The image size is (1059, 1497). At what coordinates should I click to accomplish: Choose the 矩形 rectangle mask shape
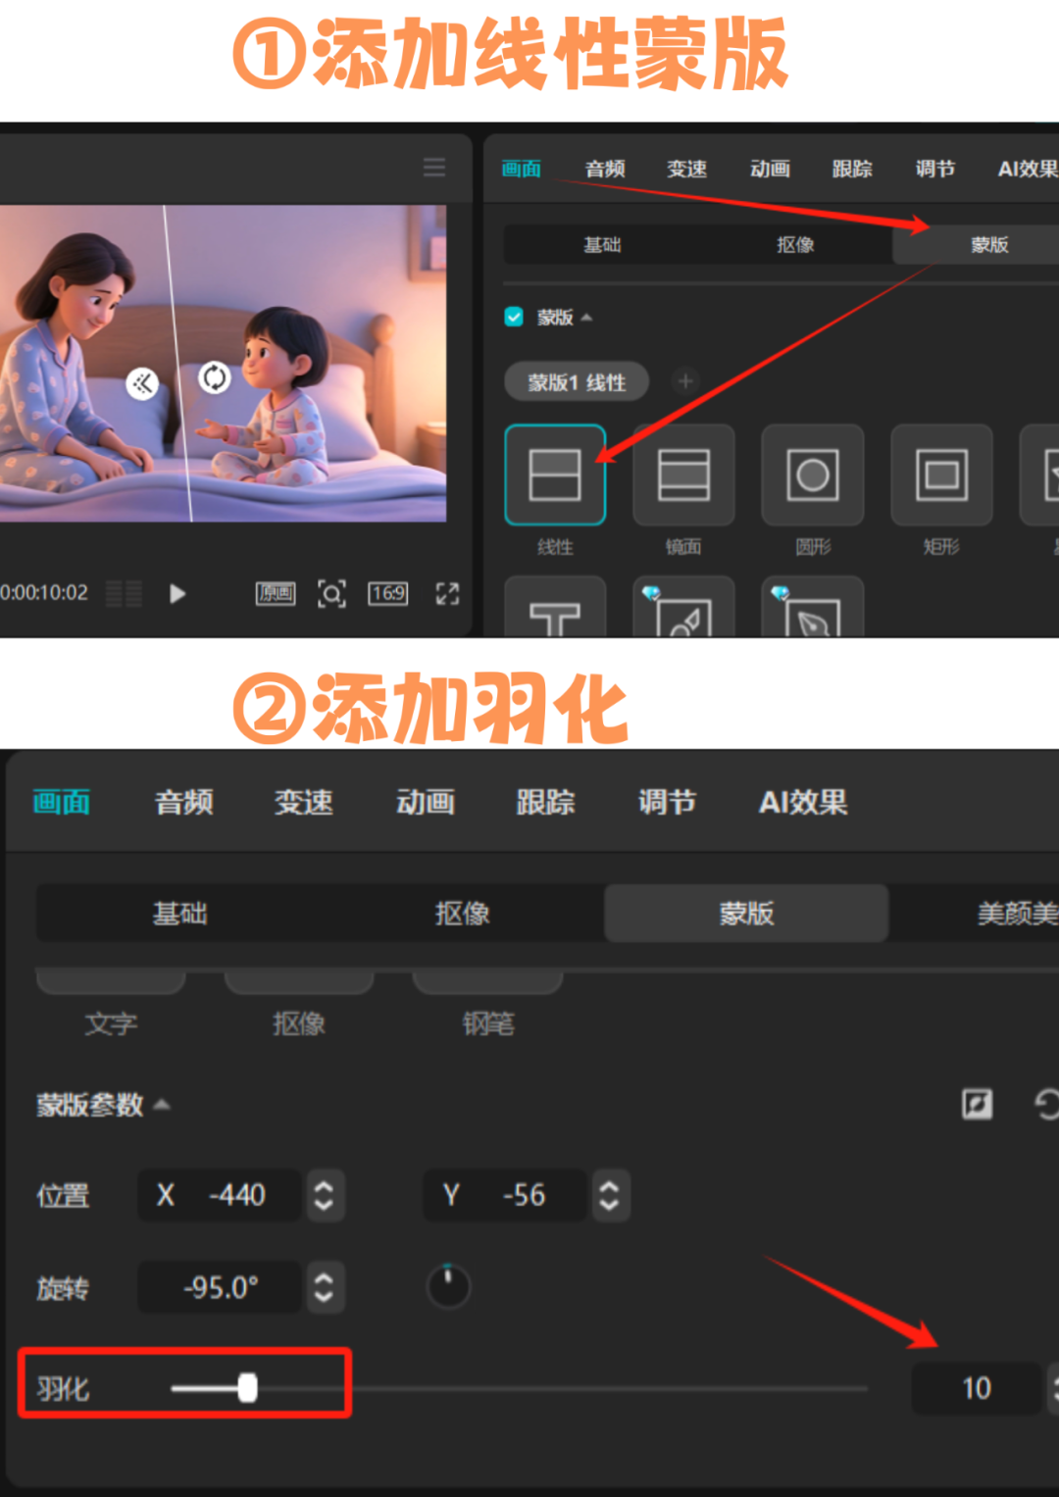[x=940, y=474]
